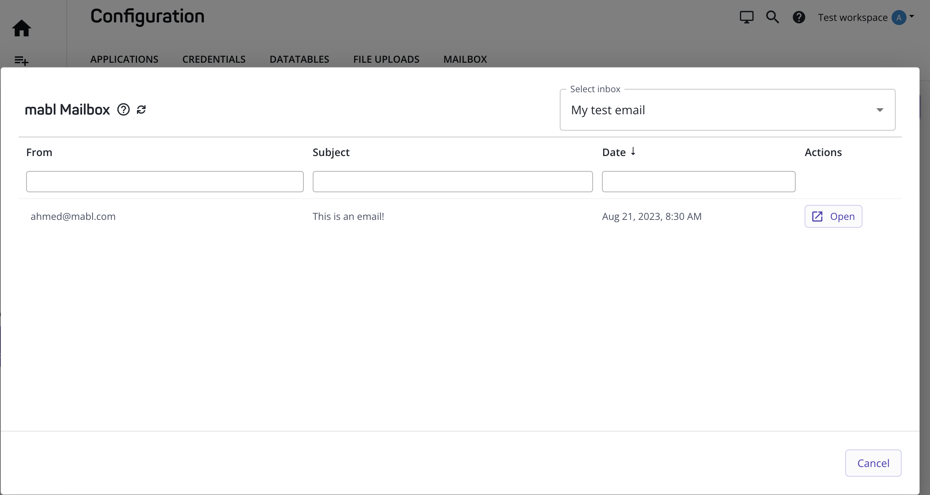Open the Test workspace account menu arrow
The width and height of the screenshot is (930, 495).
(x=912, y=17)
